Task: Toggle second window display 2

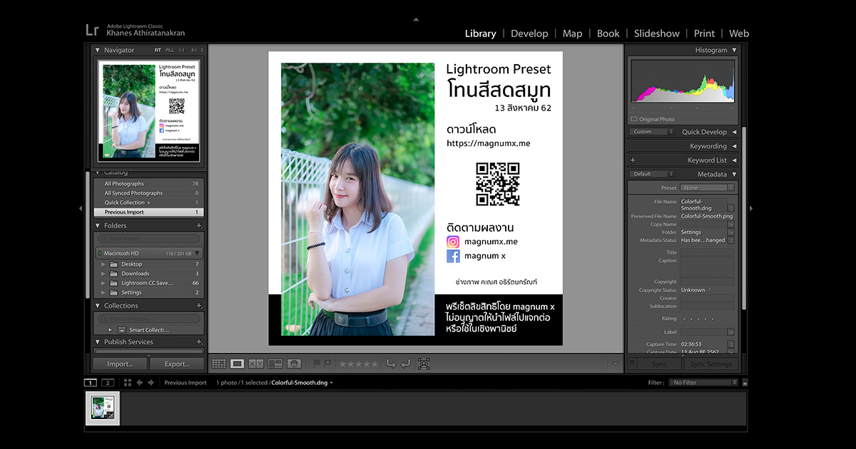Action: pyautogui.click(x=108, y=383)
